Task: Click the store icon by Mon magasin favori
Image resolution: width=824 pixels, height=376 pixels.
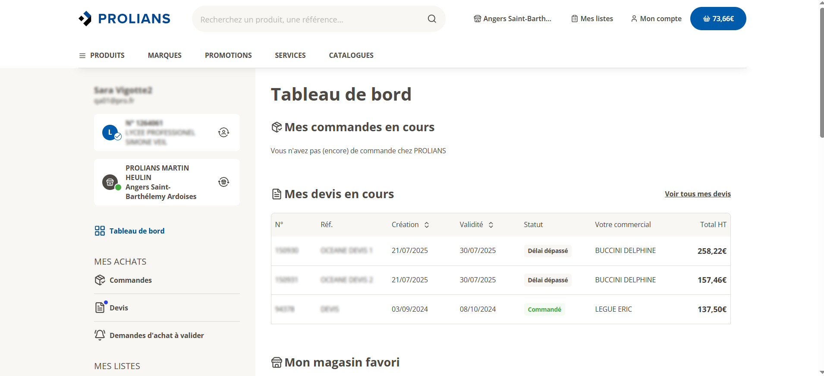Action: click(x=277, y=363)
